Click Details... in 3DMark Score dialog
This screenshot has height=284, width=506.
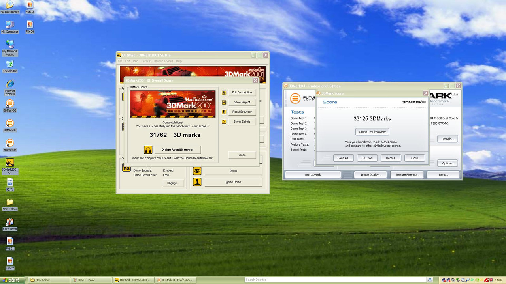[391, 158]
